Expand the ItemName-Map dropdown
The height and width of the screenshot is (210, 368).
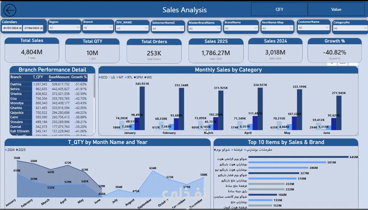click(277, 28)
